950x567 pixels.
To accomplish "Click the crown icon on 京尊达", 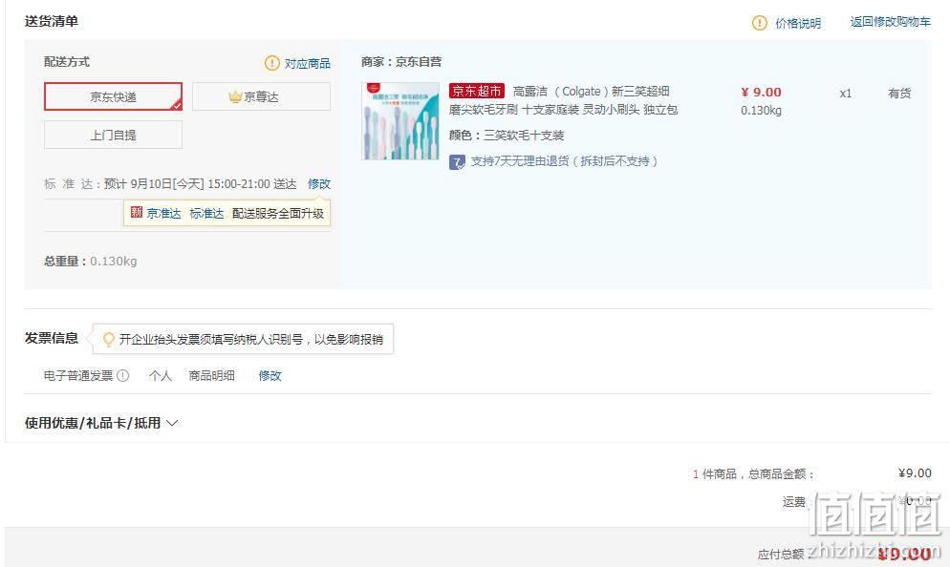I will [235, 96].
